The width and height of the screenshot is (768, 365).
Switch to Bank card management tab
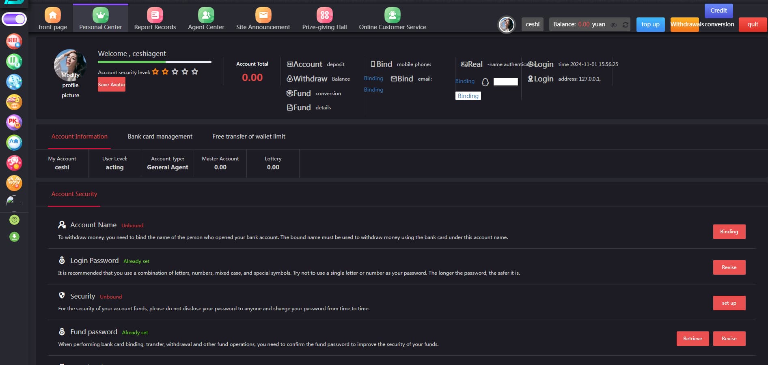pyautogui.click(x=160, y=137)
